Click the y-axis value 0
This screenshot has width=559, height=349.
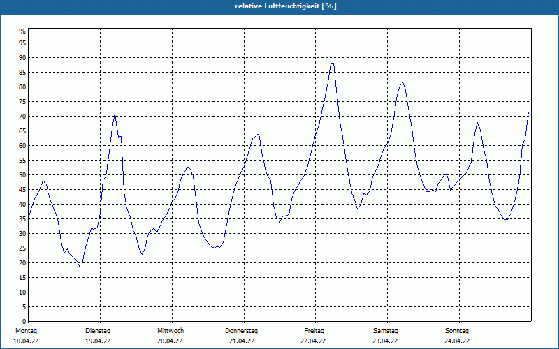pos(24,321)
